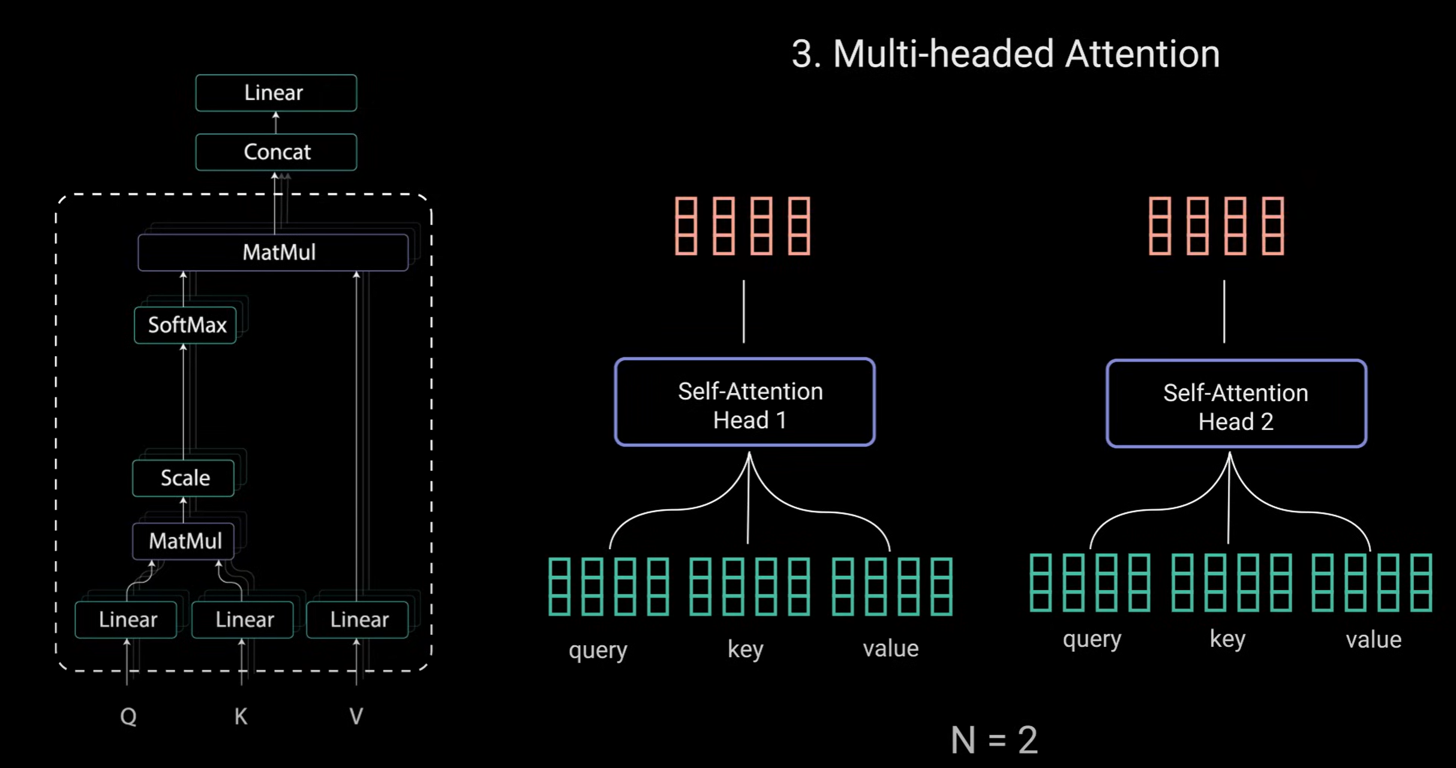Screen dimensions: 1456x768
Task: Select the K input label
Action: tap(241, 716)
